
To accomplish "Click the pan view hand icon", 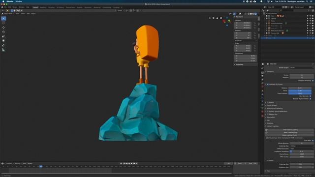I will (217, 18).
